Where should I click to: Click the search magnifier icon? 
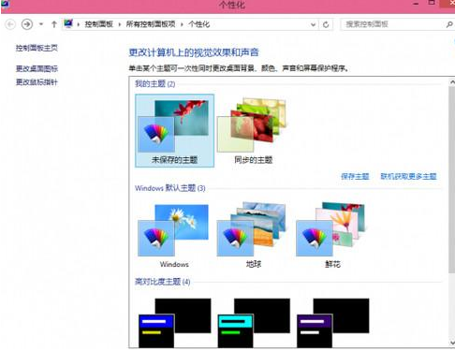(x=449, y=24)
